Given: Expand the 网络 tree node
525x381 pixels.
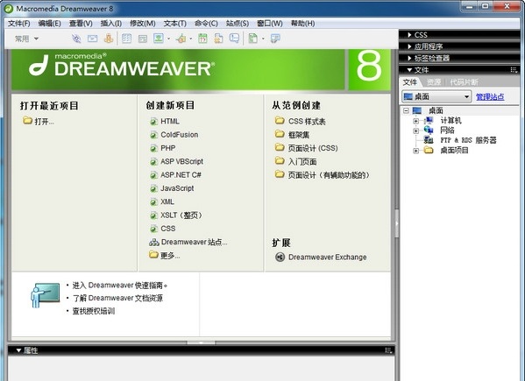Looking at the screenshot, I should click(415, 131).
